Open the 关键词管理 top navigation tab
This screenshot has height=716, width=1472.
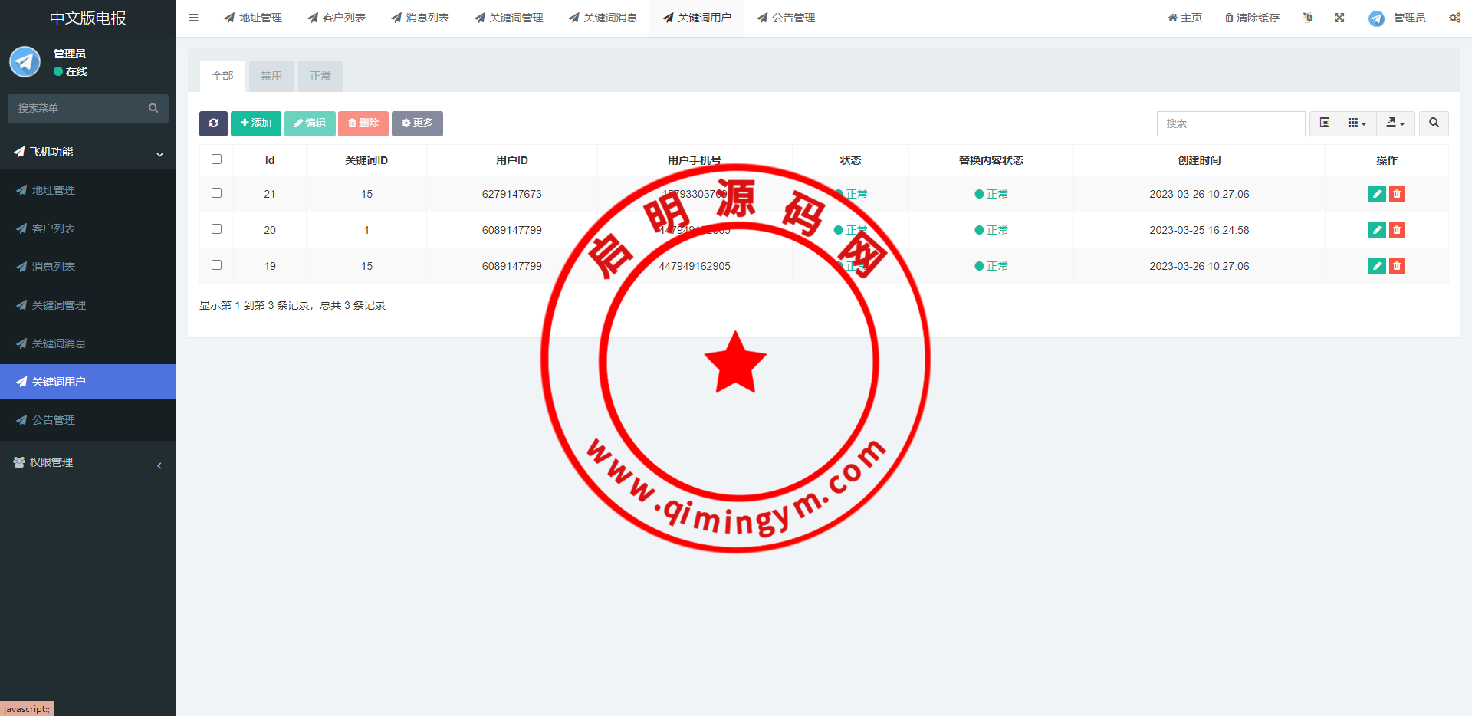(508, 18)
